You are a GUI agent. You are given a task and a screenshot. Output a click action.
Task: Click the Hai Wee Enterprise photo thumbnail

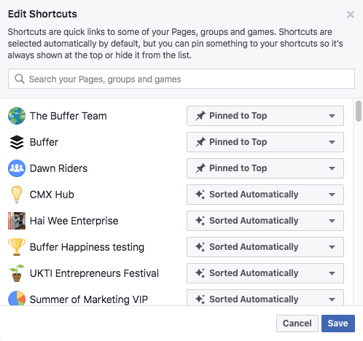tap(17, 221)
